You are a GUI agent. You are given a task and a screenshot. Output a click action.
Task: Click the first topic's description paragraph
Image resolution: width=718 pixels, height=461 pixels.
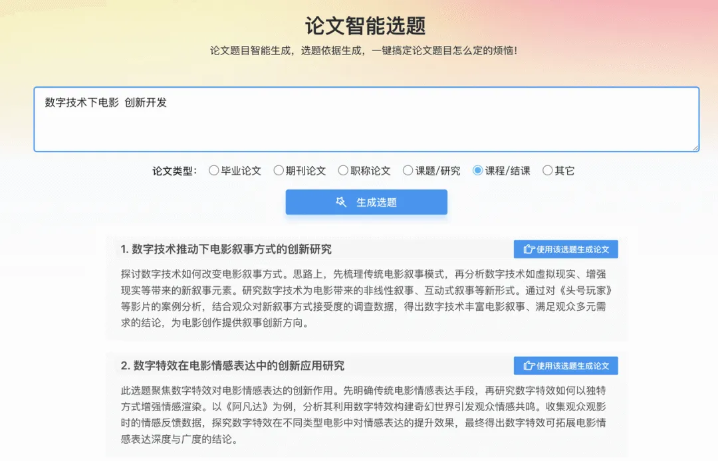pyautogui.click(x=366, y=298)
